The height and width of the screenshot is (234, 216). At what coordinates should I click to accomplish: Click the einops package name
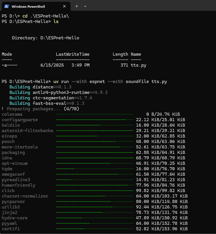click(9, 136)
